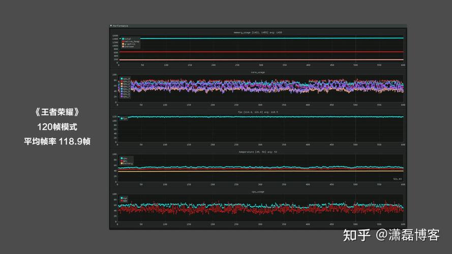Select the memory_usage chart title

tap(258, 33)
